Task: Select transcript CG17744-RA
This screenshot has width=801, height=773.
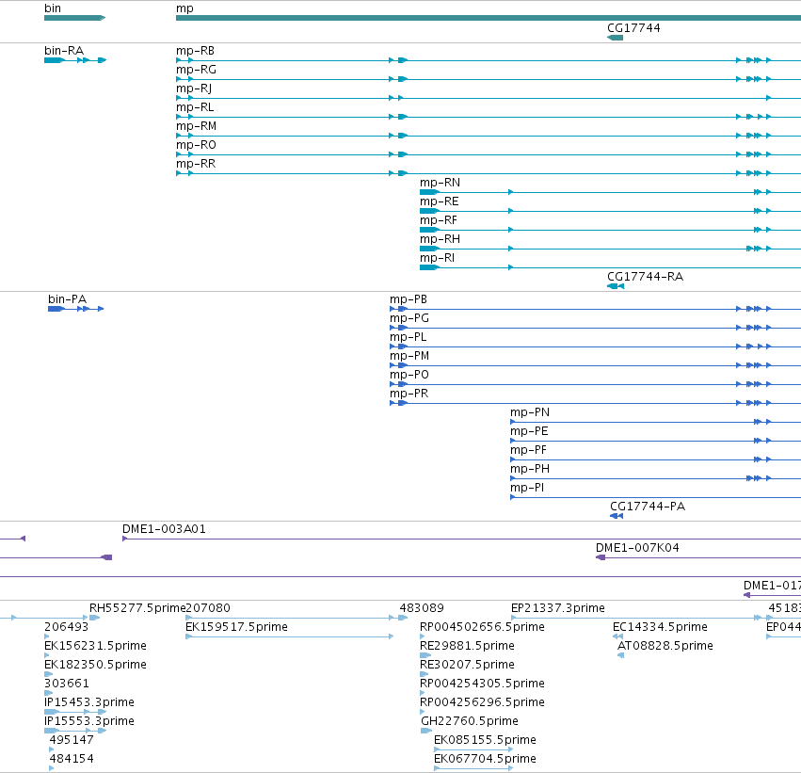Action: tap(645, 277)
